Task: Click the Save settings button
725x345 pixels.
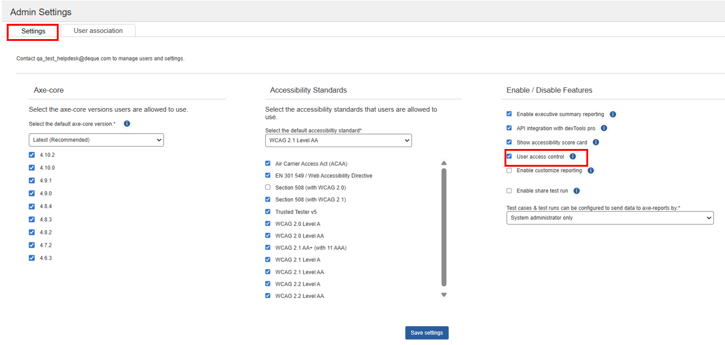Action: pyautogui.click(x=426, y=333)
